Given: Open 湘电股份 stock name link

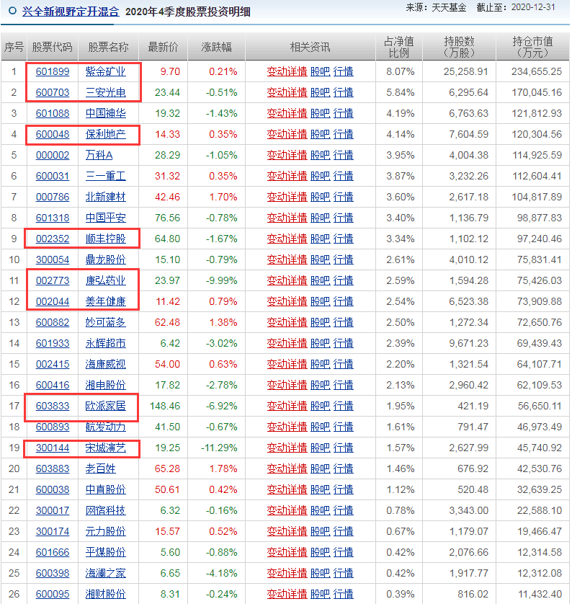Looking at the screenshot, I should coord(105,385).
